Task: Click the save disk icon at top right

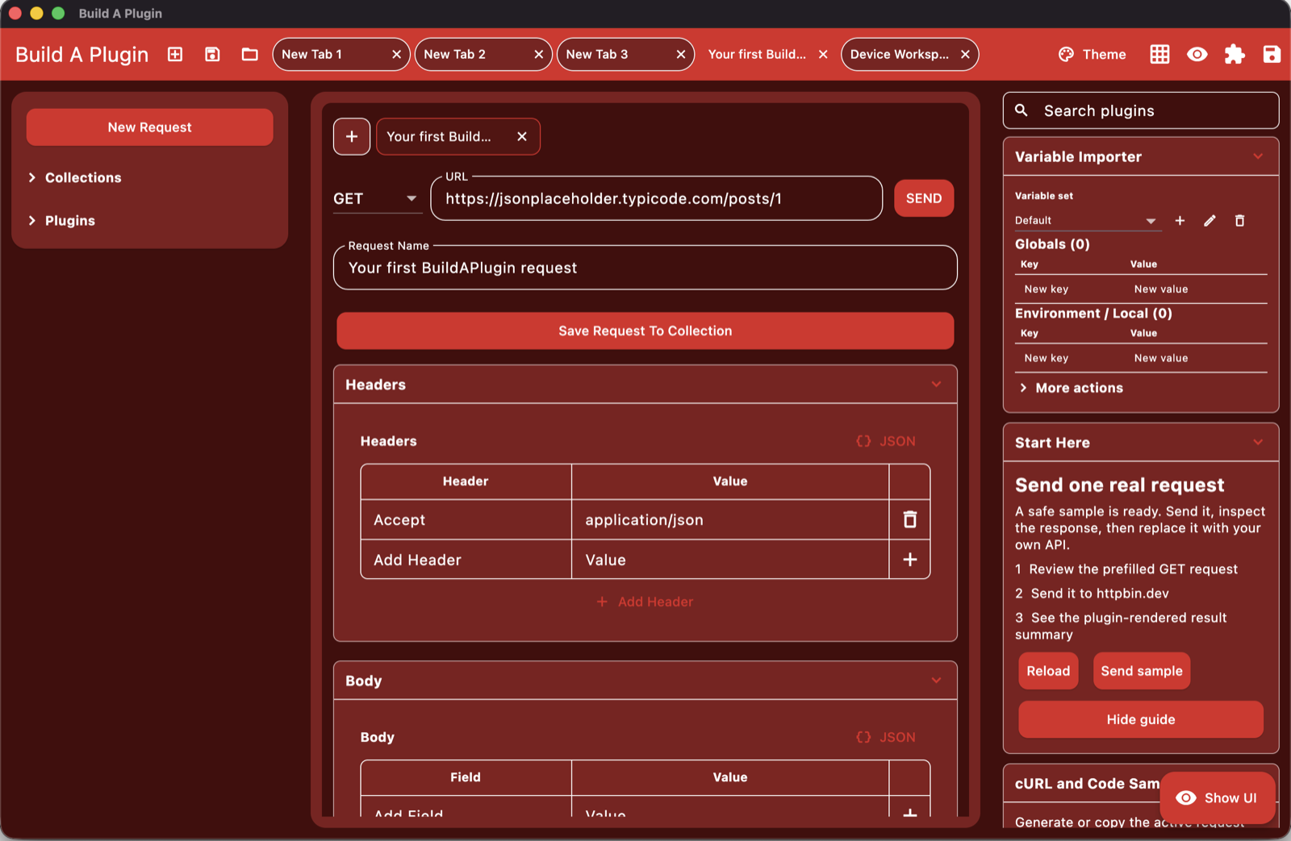Action: point(1272,54)
